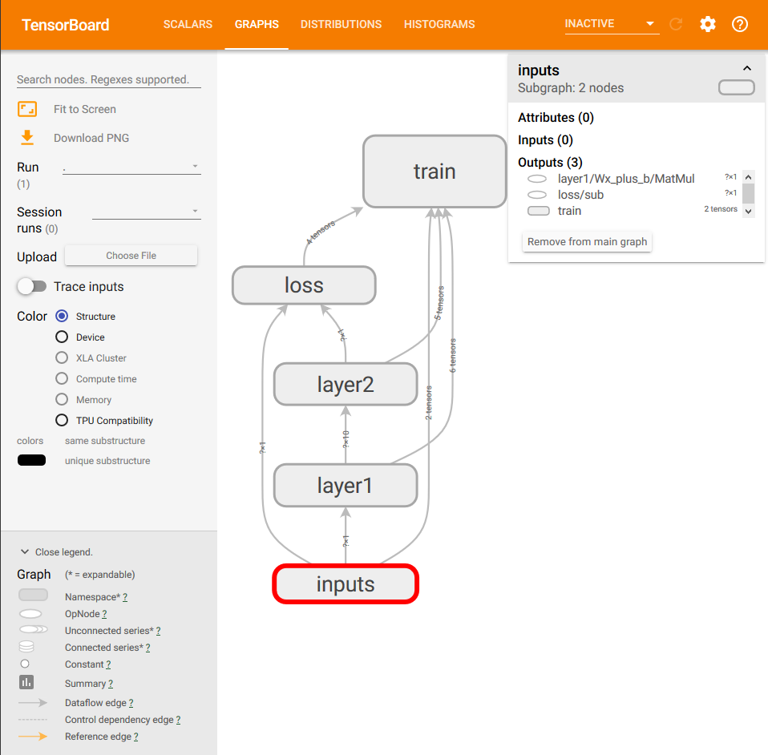This screenshot has height=755, width=768.
Task: Click the inputs namespace icon in info card
Action: (736, 87)
